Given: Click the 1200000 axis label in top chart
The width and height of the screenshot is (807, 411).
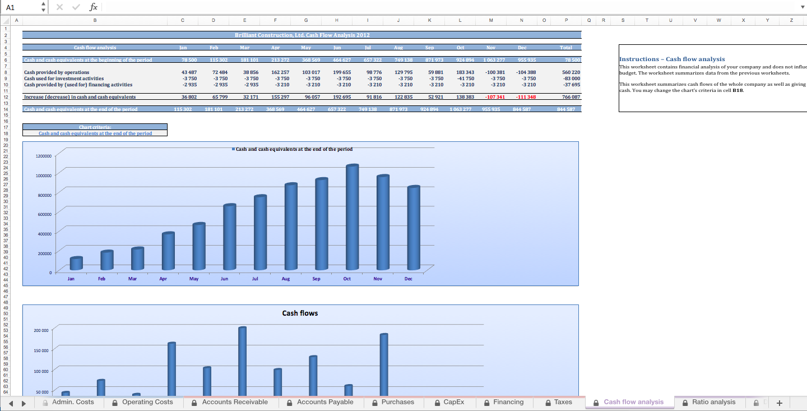Looking at the screenshot, I should pos(43,156).
